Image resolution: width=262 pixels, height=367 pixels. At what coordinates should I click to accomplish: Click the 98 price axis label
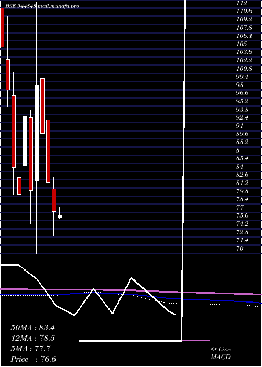click(x=240, y=85)
